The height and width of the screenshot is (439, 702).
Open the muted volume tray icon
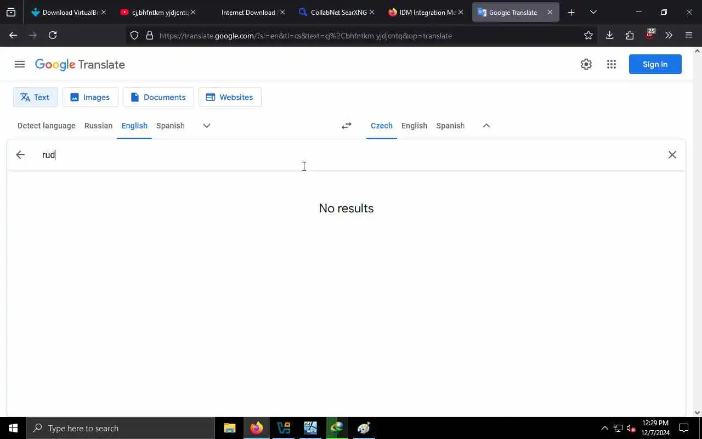click(631, 428)
